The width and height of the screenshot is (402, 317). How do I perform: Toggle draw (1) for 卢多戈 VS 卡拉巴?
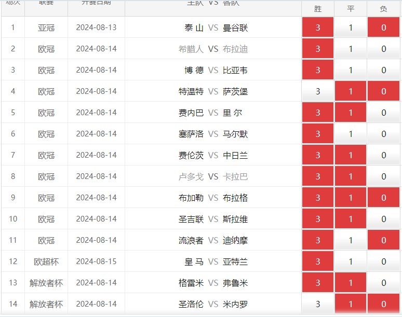pos(351,176)
